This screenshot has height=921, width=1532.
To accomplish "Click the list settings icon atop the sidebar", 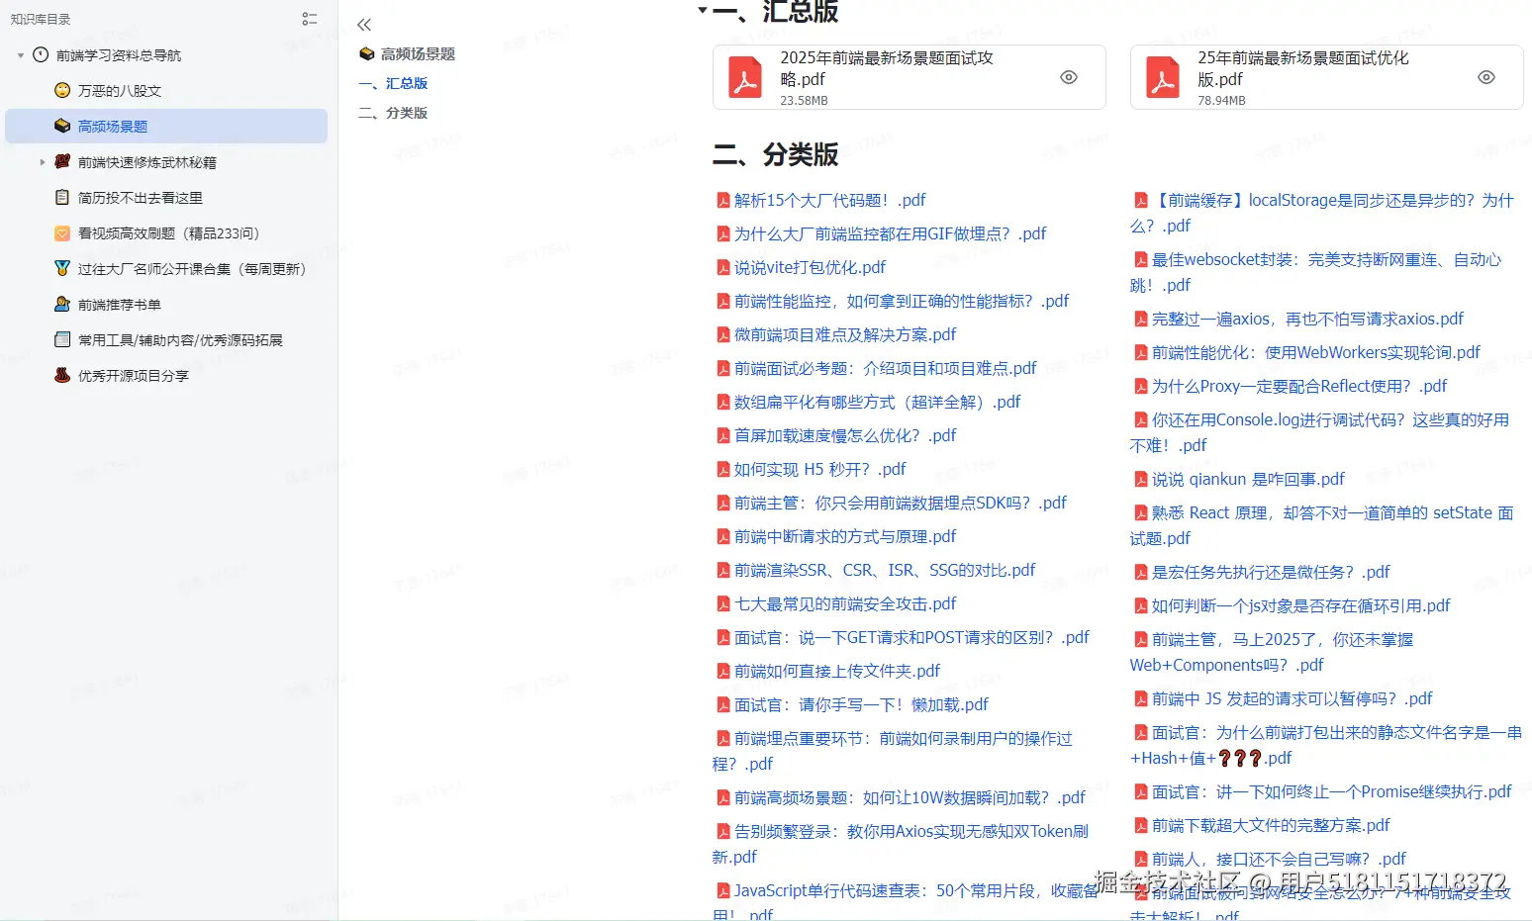I will 309,18.
